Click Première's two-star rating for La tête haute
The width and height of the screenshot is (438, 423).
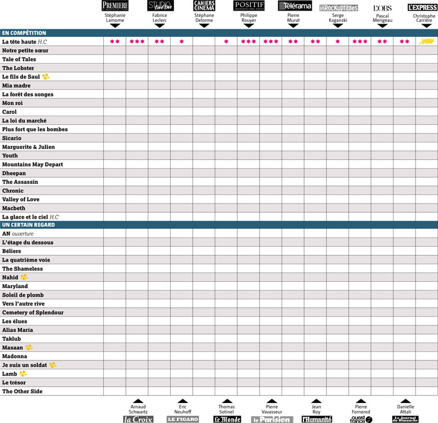[x=115, y=42]
